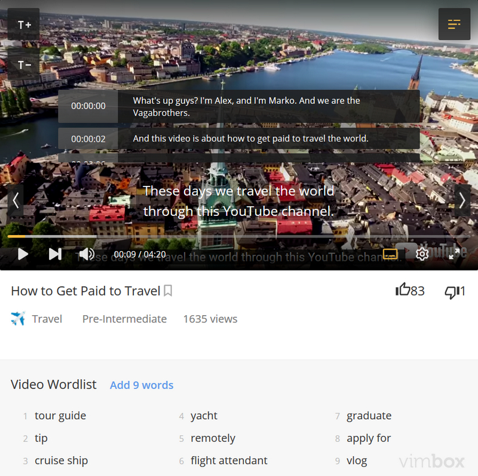Viewport: 478px width, 476px height.
Task: Decrease subtitle text size with T−
Action: tap(24, 65)
